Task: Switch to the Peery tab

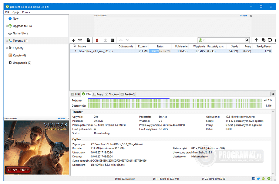Action: pos(98,94)
